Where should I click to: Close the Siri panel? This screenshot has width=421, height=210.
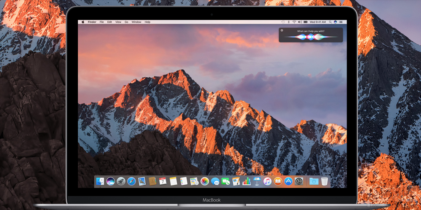[x=282, y=31]
